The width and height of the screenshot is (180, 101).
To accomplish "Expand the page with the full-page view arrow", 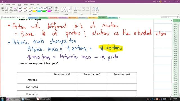I will tap(171, 21).
